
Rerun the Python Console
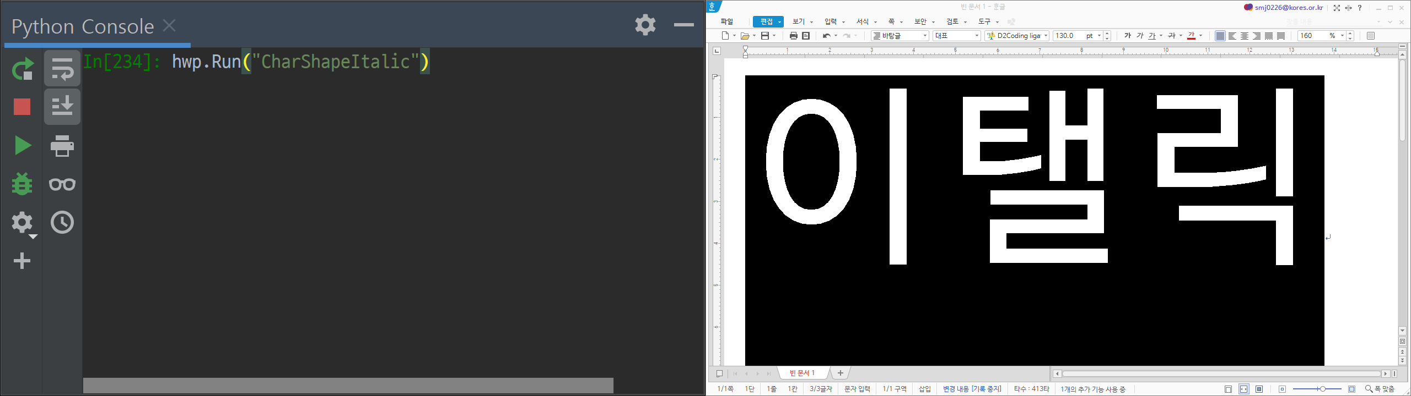(23, 69)
